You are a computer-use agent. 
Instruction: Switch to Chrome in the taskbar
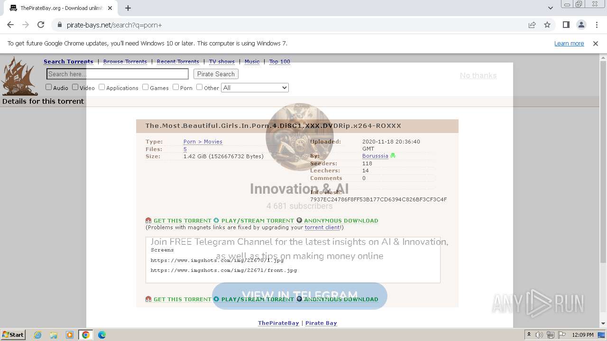pyautogui.click(x=86, y=335)
